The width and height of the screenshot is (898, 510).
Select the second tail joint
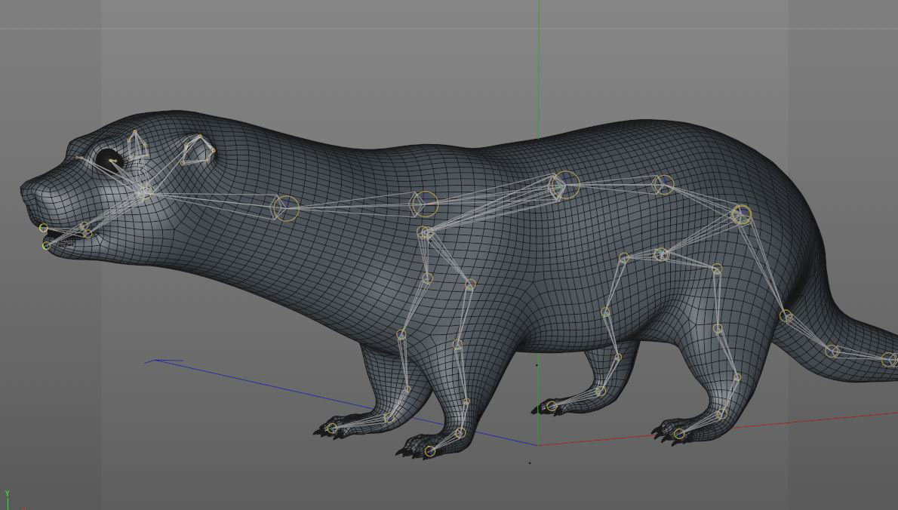point(832,351)
